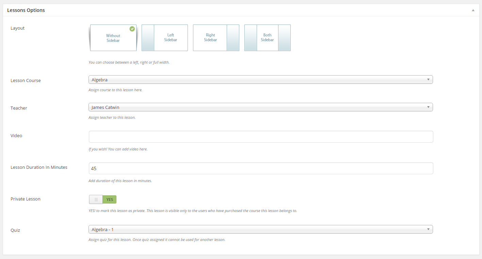The image size is (482, 259).
Task: Click the YES label on Private Lesson switch
Action: 109,199
